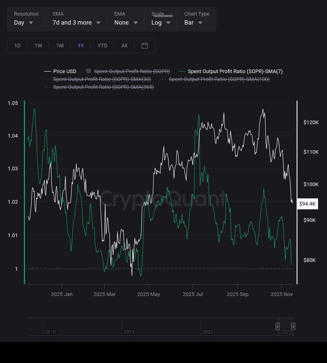Switch to the 1M time range tab
327x363 pixels.
click(60, 45)
